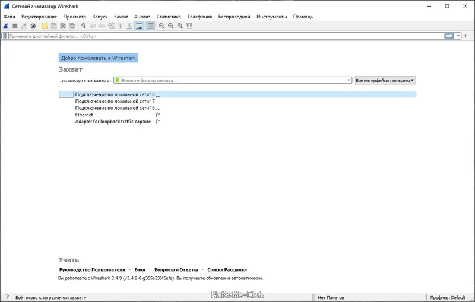Screen dimensions: 475x302
Task: Click the green capture filter bookmark icon
Action: point(117,81)
